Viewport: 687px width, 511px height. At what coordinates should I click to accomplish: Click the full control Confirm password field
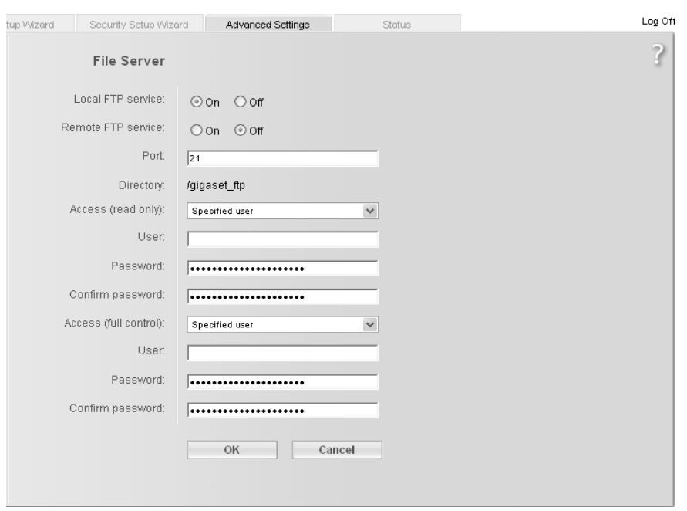pos(283,410)
